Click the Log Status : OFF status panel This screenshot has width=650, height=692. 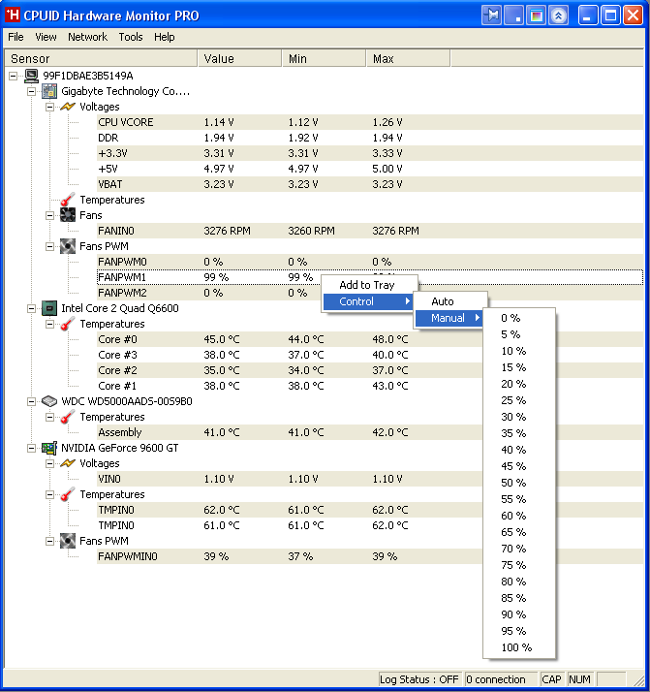[x=419, y=679]
